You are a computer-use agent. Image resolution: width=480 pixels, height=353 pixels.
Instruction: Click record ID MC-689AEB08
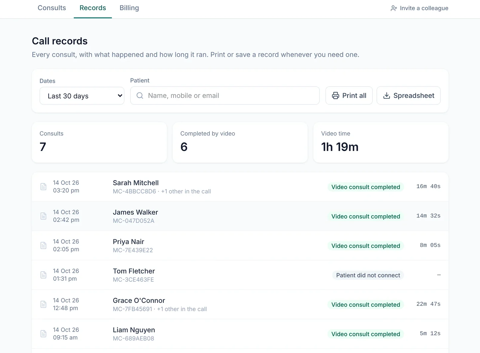point(133,339)
